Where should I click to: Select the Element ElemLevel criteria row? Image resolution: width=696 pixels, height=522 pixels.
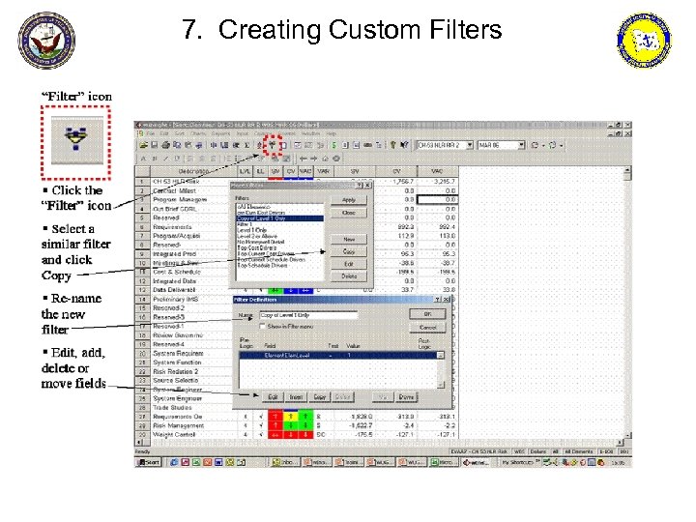(338, 356)
